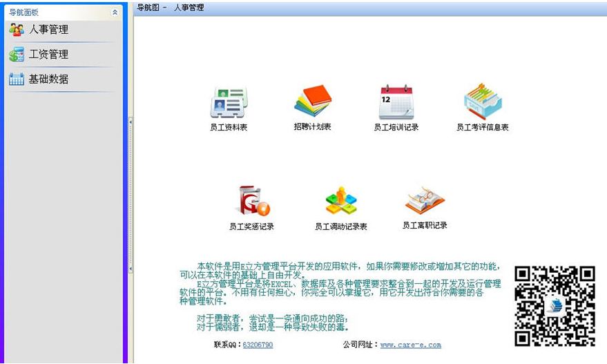
Task: Click the 员工奖惩记录 label
Action: 251,227
